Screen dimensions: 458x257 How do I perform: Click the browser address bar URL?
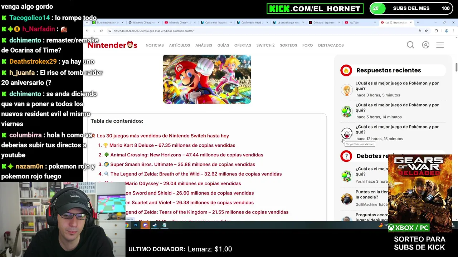(x=154, y=31)
